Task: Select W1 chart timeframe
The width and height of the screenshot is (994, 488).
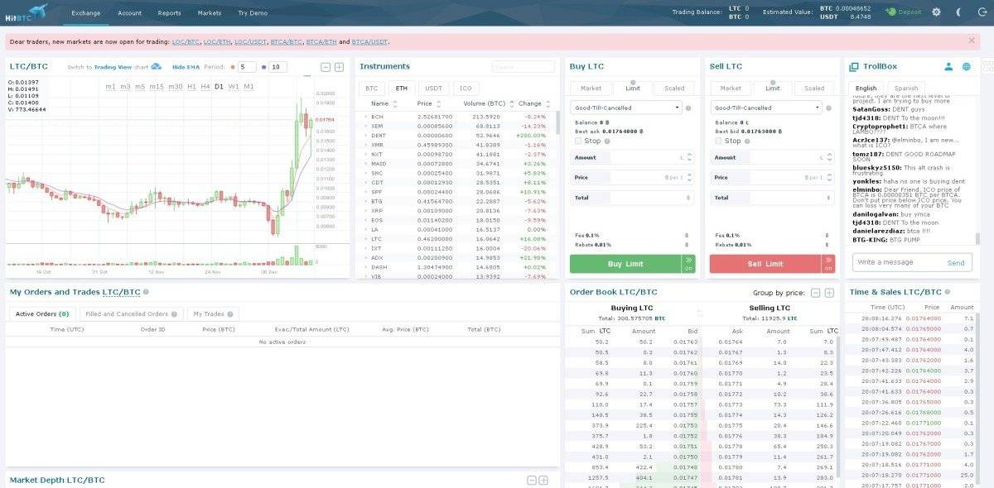Action: 234,86
